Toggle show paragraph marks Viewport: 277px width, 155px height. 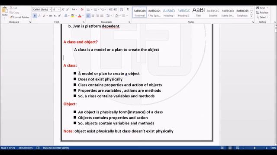(128, 9)
